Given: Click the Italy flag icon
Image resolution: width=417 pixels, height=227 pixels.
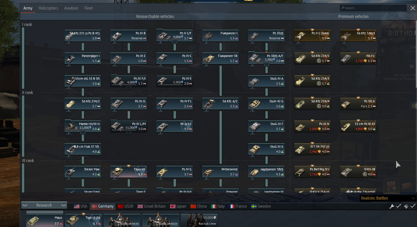Looking at the screenshot, I should coord(213,206).
